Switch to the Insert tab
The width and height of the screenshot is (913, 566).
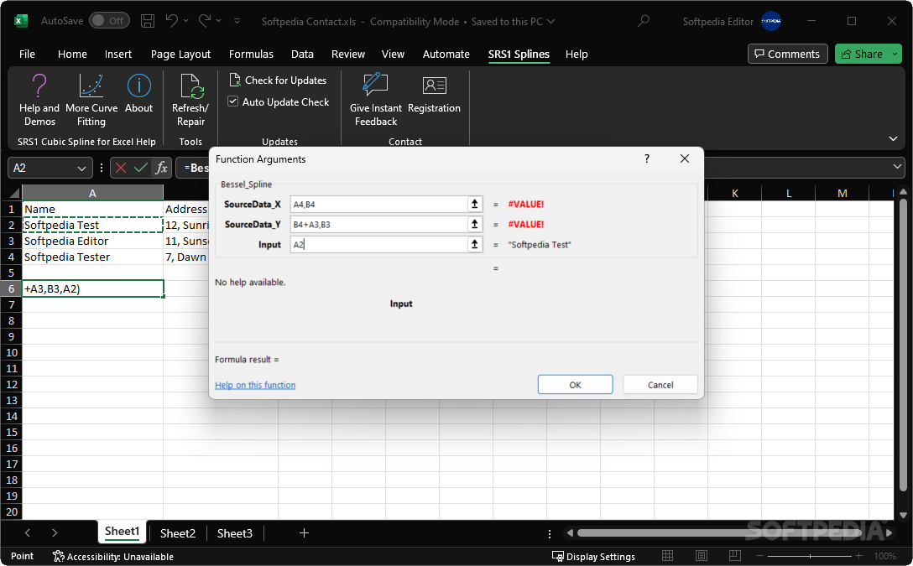[x=118, y=55]
